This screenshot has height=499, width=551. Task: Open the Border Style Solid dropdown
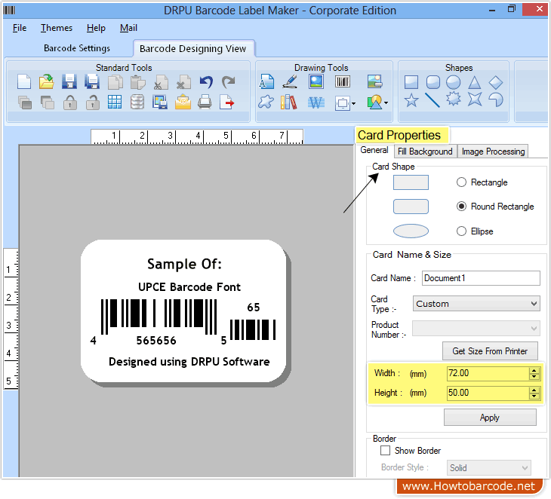pyautogui.click(x=489, y=468)
